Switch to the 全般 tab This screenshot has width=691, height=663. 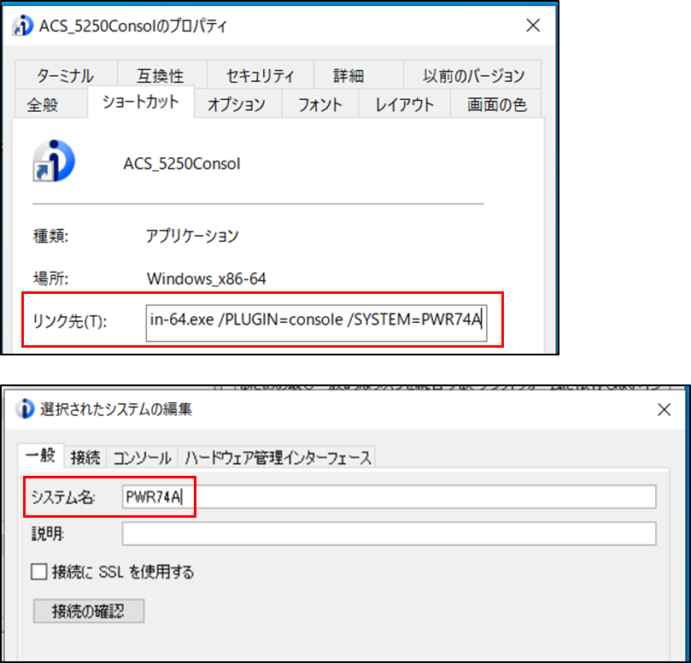pyautogui.click(x=50, y=104)
